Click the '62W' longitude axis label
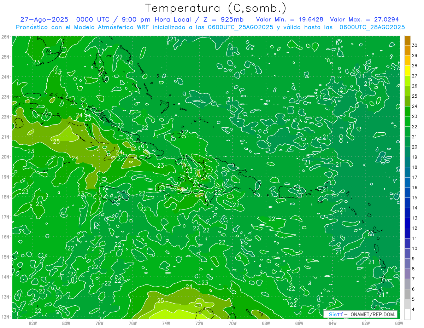424x328 pixels. pos(366,323)
